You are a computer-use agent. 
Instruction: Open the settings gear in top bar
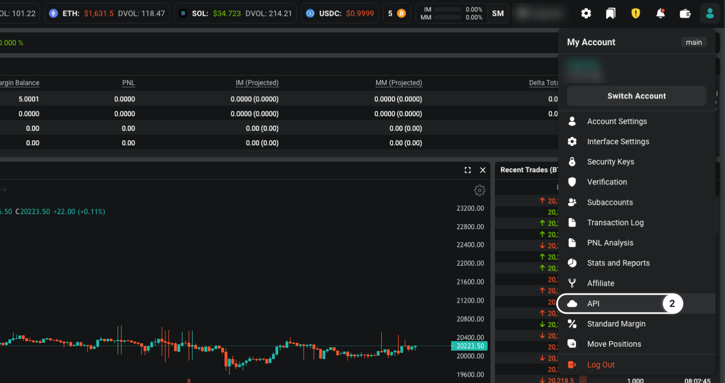(586, 13)
